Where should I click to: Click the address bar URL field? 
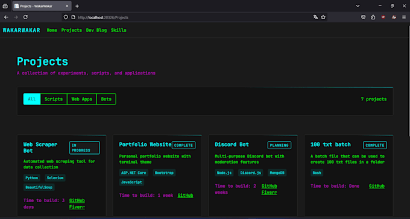[x=194, y=17]
